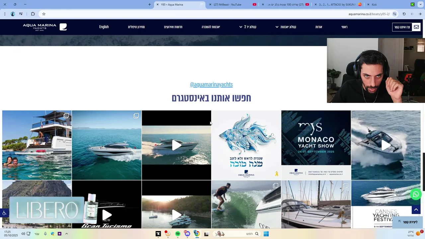Open the weather widget 27°C
Screen dimensions: 425x239
pyautogui.click(x=414, y=234)
